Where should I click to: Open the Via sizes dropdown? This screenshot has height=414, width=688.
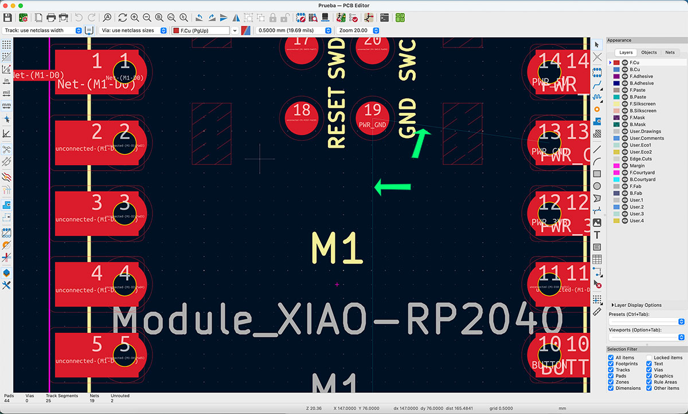134,30
